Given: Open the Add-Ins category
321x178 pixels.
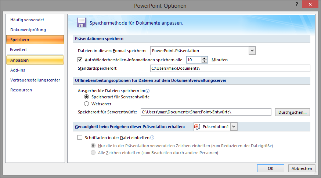Looking at the screenshot, I should tap(18, 70).
